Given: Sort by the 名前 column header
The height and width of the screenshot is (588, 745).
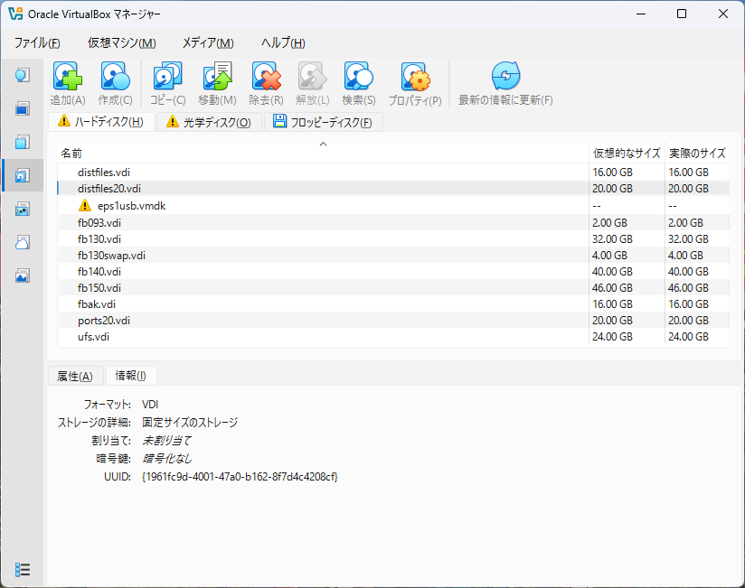Looking at the screenshot, I should (323, 153).
